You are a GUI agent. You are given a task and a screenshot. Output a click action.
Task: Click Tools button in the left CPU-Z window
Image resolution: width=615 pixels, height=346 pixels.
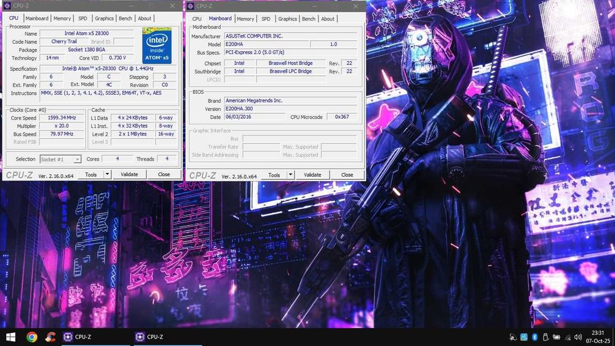tap(91, 174)
